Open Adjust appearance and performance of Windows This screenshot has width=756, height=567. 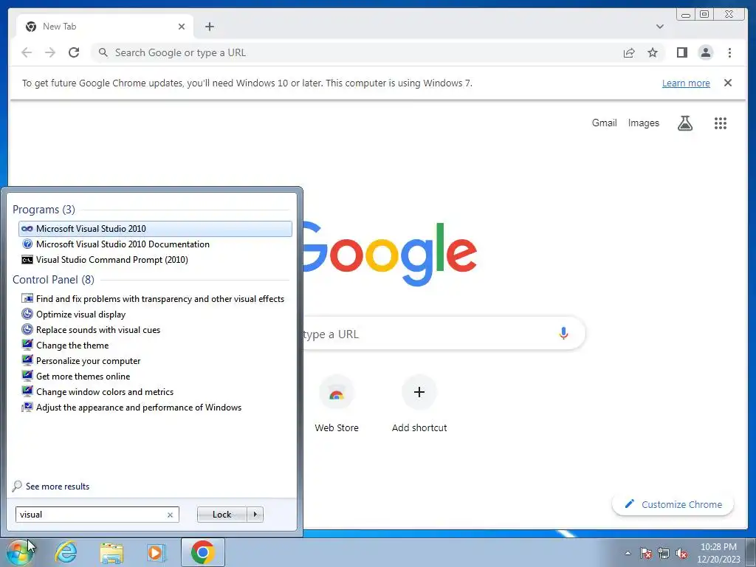point(155,408)
